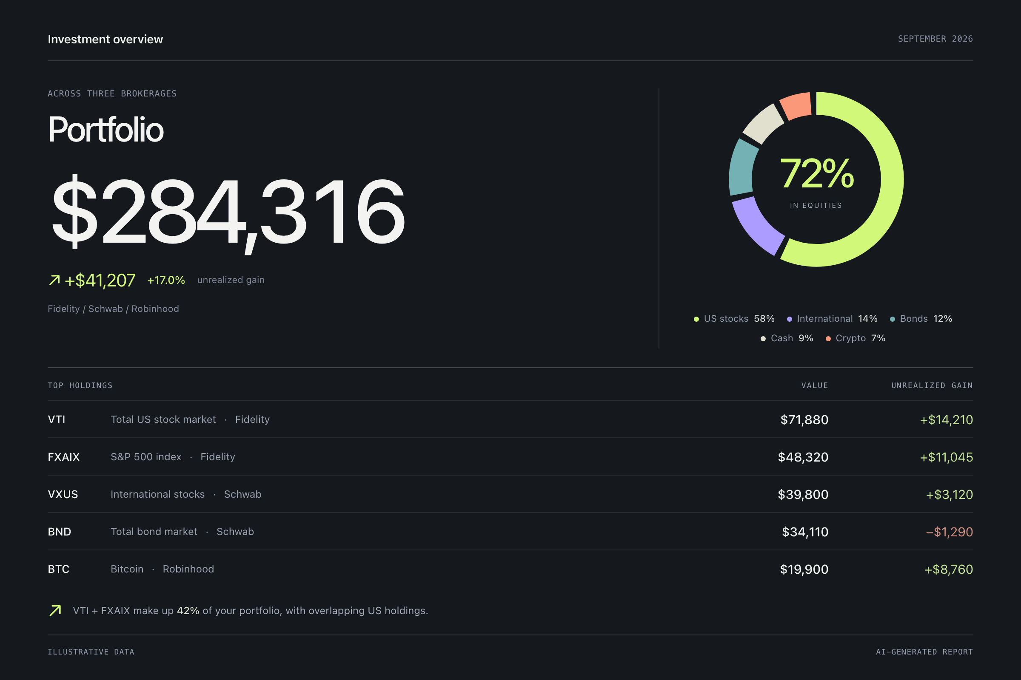Image resolution: width=1021 pixels, height=680 pixels.
Task: Click the VTI ticker symbol
Action: click(57, 419)
